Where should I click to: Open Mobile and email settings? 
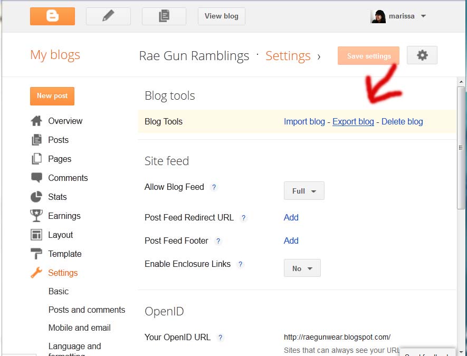(x=80, y=328)
